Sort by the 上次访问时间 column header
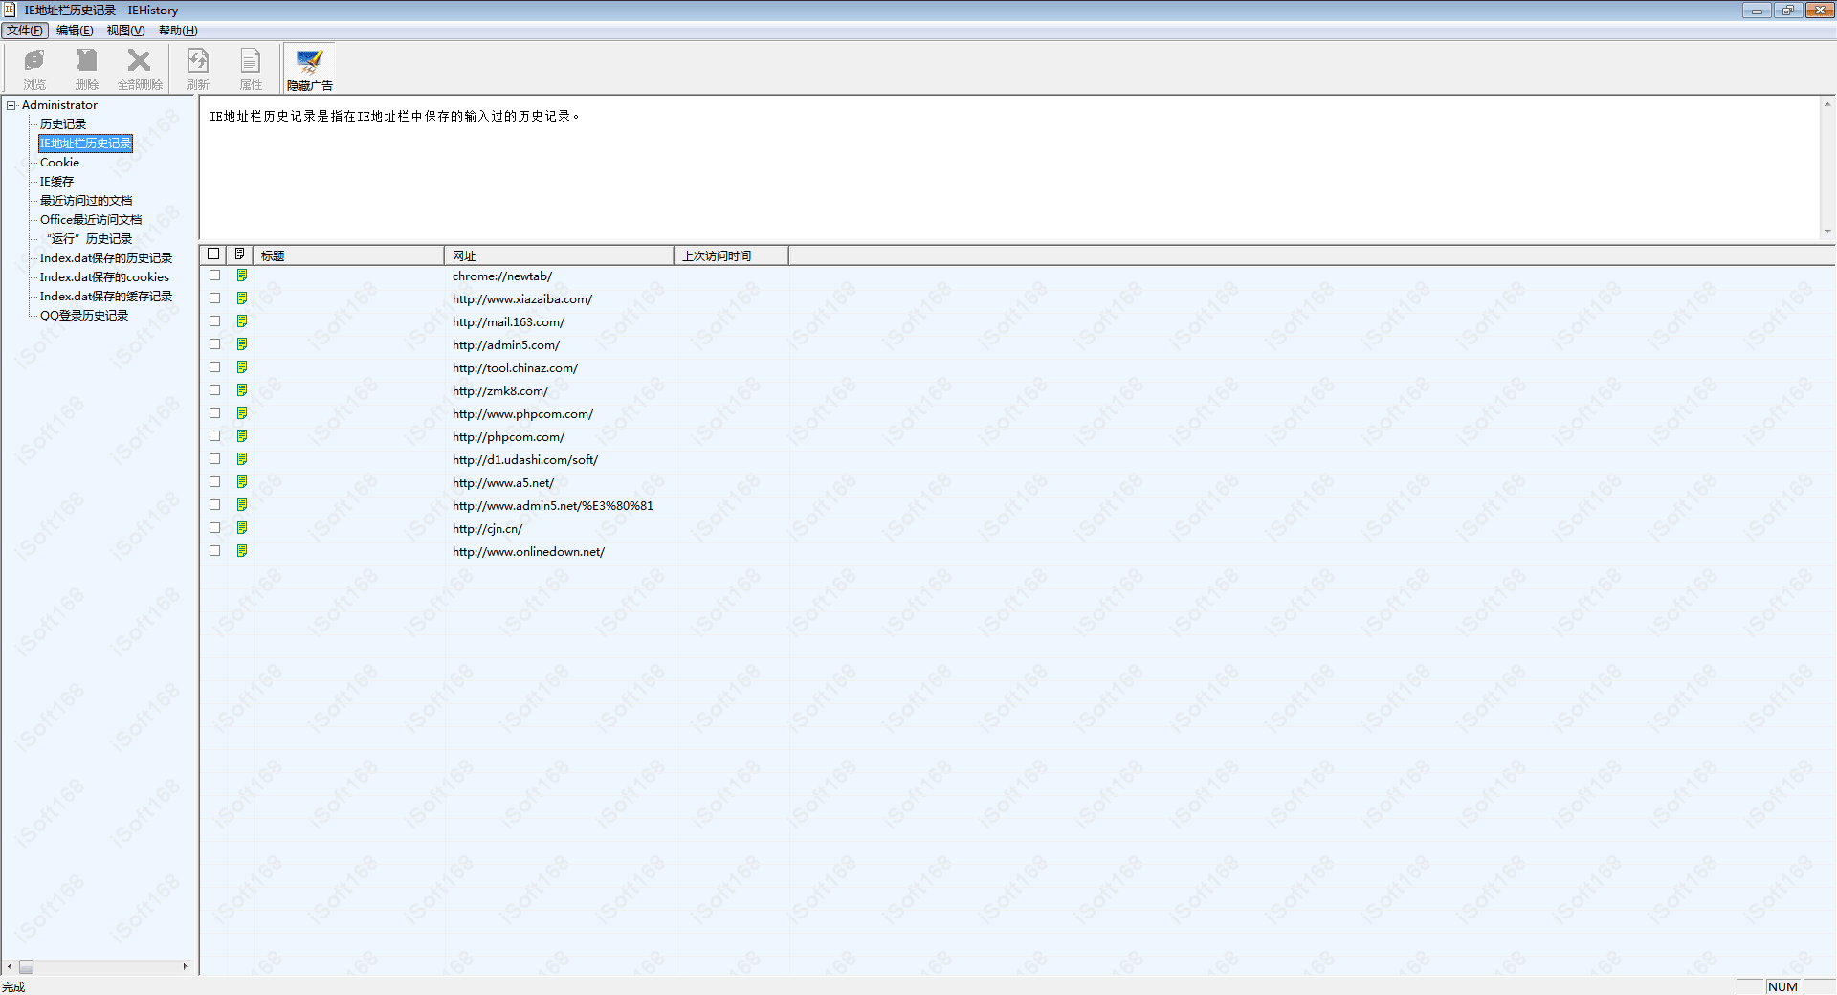1837x995 pixels. (731, 255)
